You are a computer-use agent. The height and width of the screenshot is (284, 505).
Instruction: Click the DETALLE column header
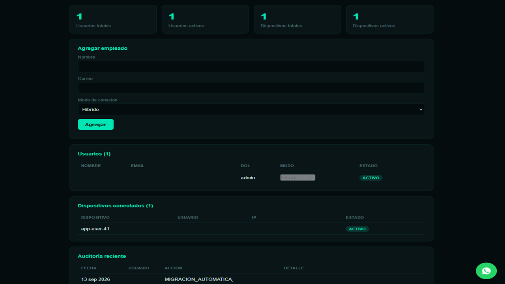pyautogui.click(x=294, y=268)
